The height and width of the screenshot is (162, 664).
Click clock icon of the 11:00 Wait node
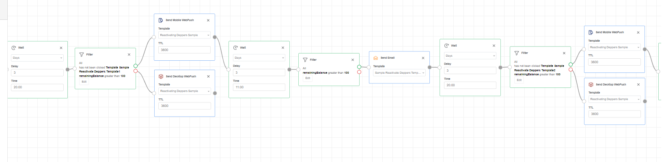(235, 48)
